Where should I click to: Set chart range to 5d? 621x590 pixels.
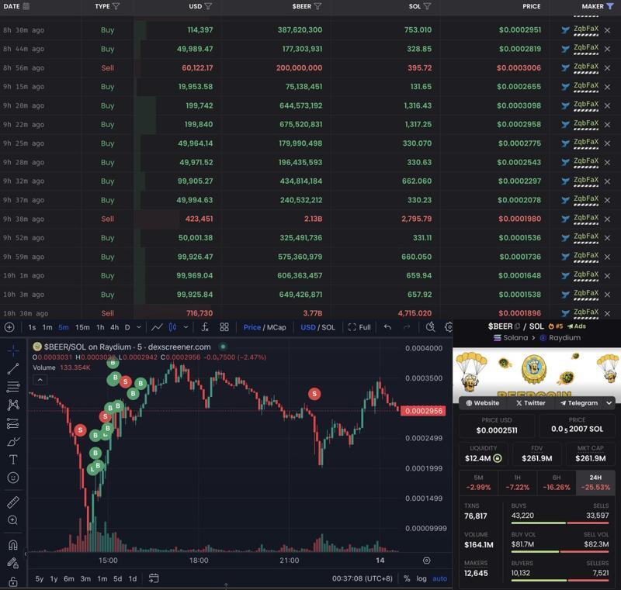(118, 578)
